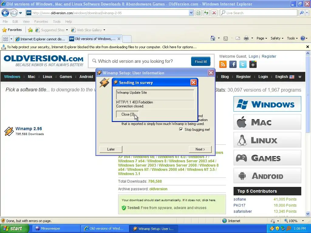Open the Tools command bar dropdown
311x233 pixels.
pyautogui.click(x=292, y=38)
